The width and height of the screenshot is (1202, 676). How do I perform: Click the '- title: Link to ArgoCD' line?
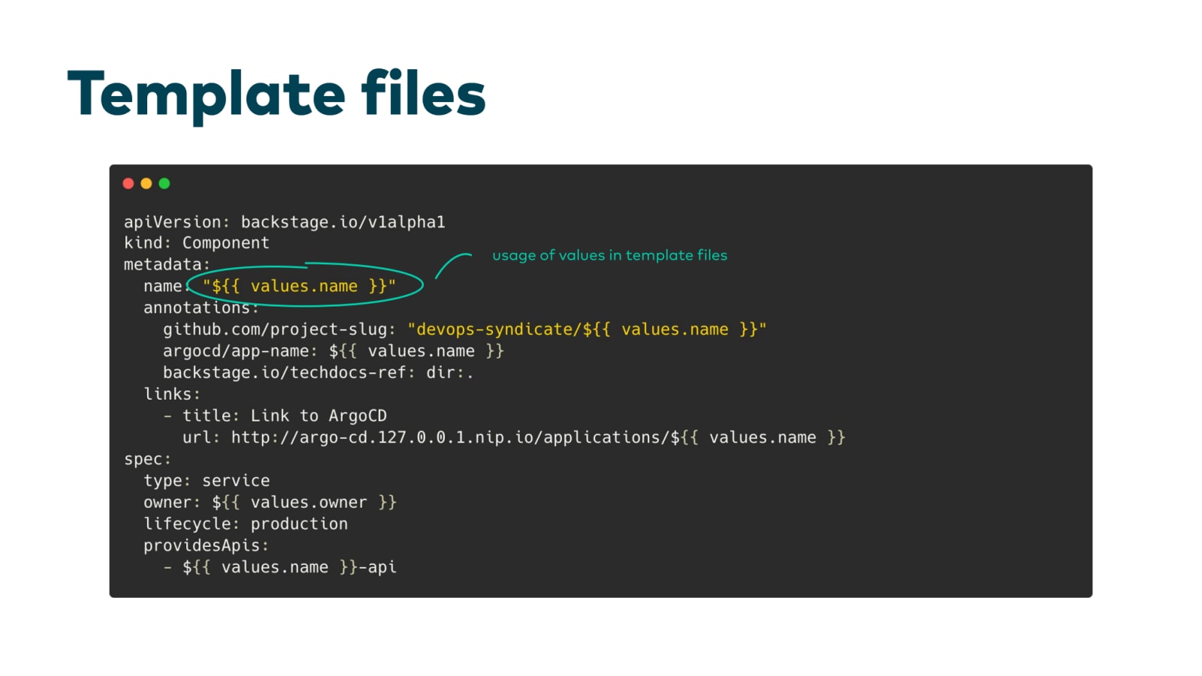(275, 416)
